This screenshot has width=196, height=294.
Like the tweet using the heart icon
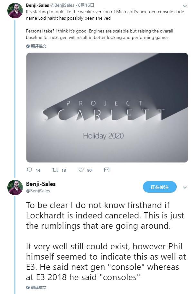click(81, 170)
